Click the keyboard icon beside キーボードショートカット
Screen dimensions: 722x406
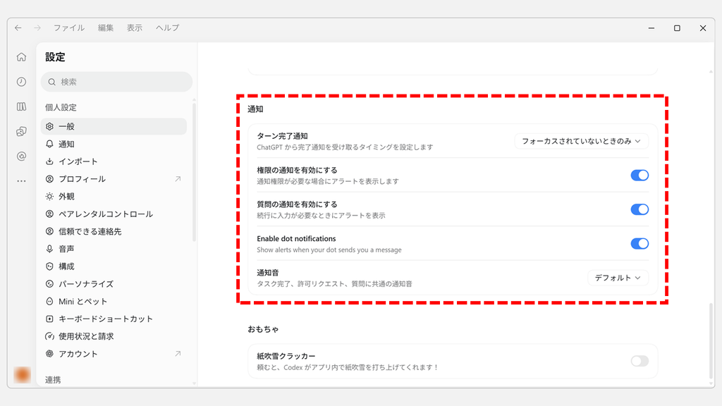50,319
